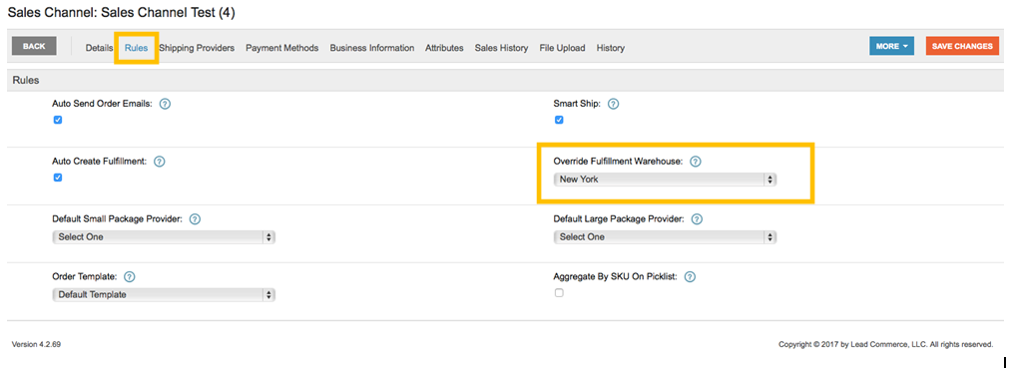Uncheck Auto Send Order Emails checkbox

click(x=58, y=120)
